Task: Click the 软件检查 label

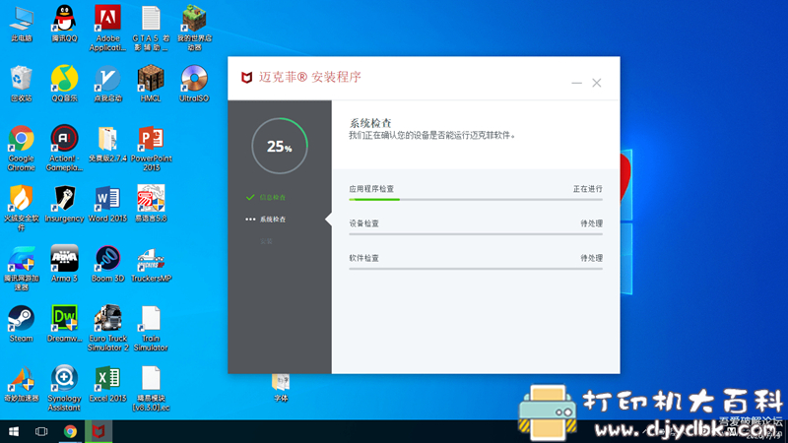Action: (363, 258)
